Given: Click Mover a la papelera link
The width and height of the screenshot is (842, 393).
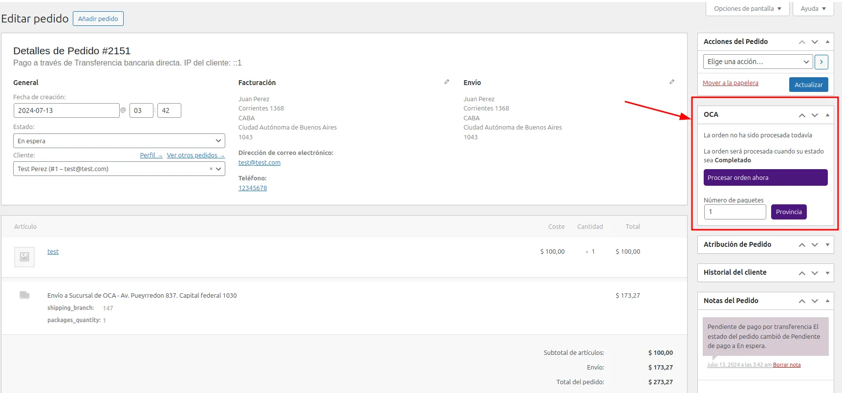Looking at the screenshot, I should pos(731,83).
